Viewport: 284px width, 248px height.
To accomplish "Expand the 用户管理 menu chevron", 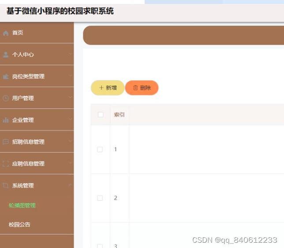I will 70,97.
